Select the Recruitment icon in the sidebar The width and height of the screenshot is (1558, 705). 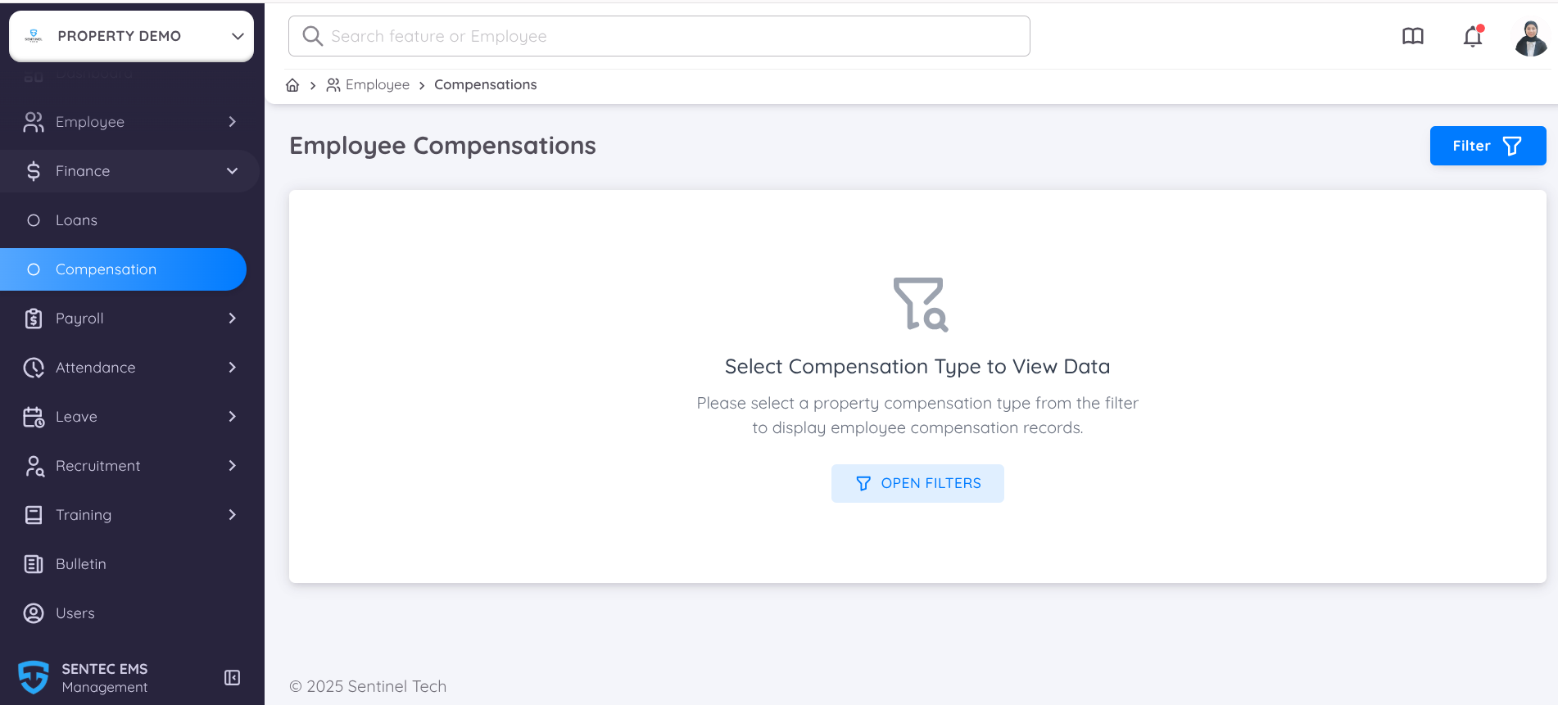pyautogui.click(x=33, y=466)
